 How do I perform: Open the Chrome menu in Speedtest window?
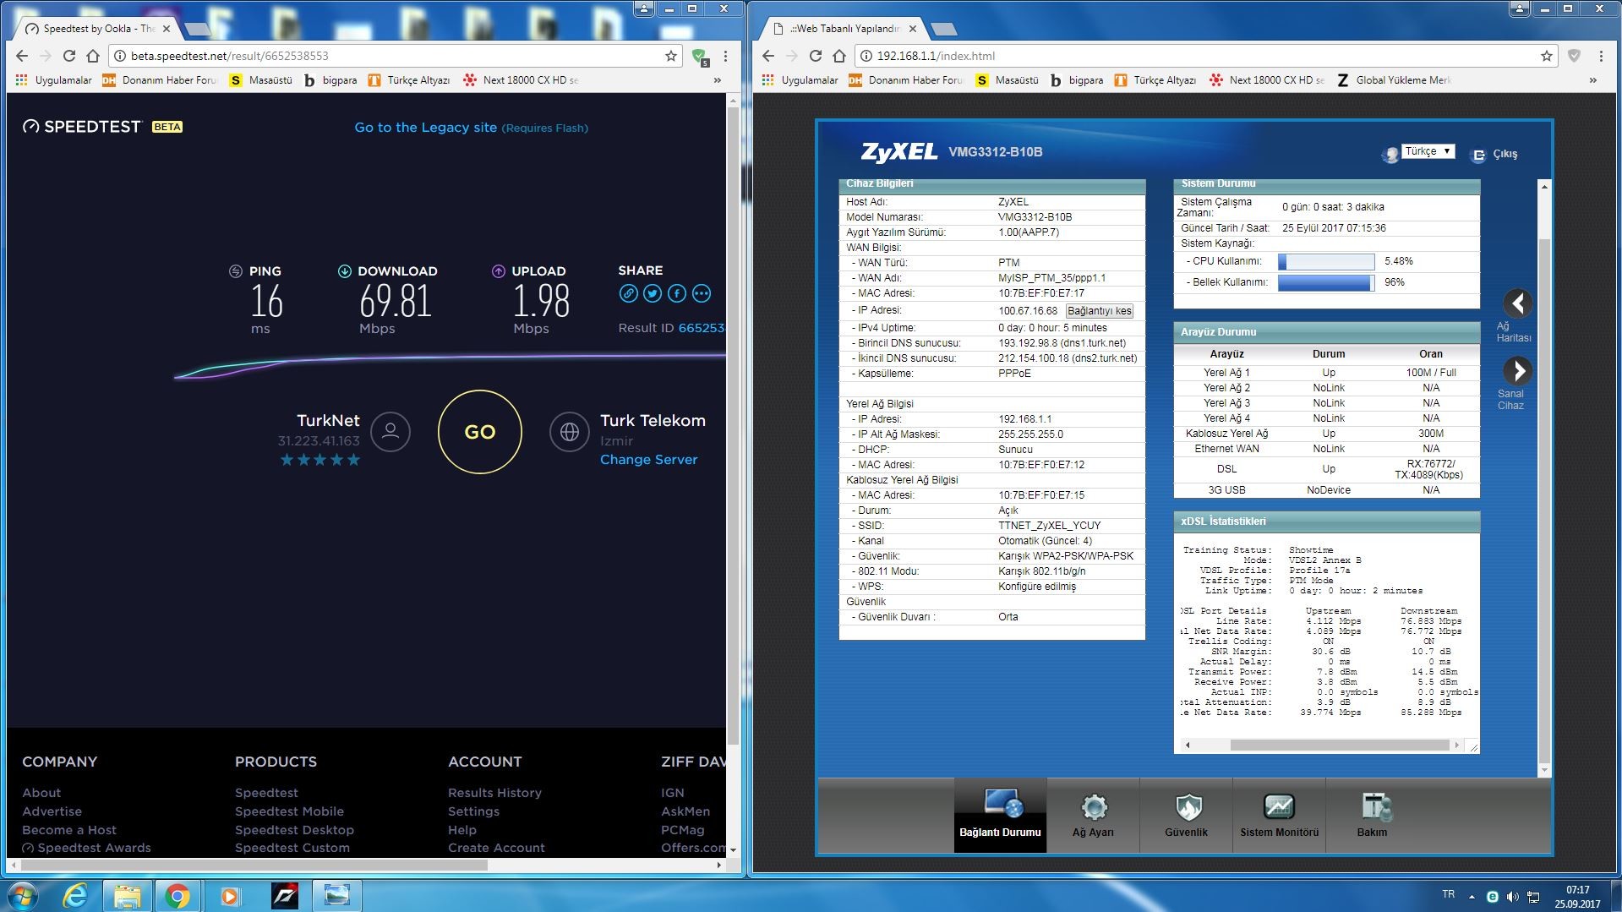[x=725, y=56]
